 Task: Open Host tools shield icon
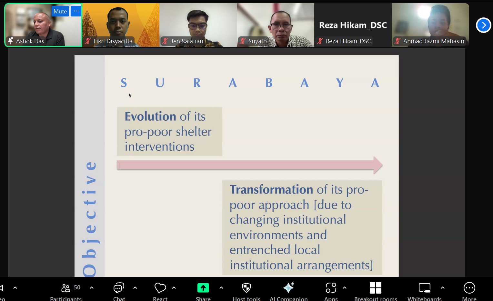click(x=246, y=288)
